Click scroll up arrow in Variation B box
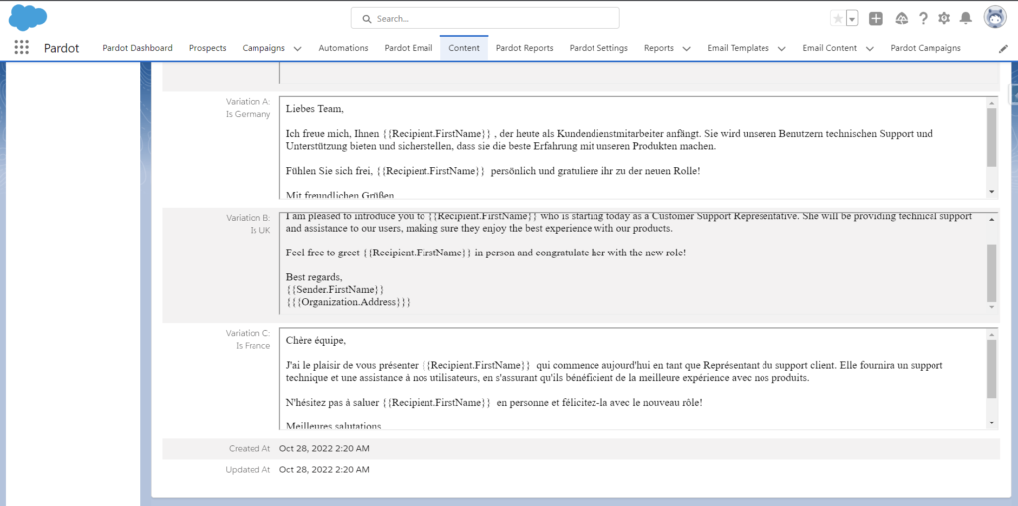 (x=991, y=219)
